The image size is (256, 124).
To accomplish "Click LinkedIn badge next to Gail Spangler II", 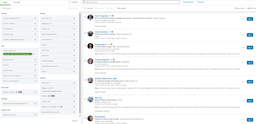I will (x=111, y=44).
